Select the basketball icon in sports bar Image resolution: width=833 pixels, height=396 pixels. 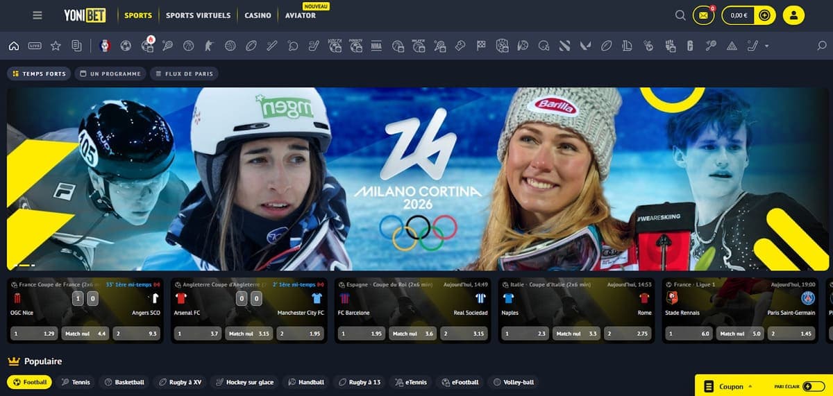click(x=188, y=46)
